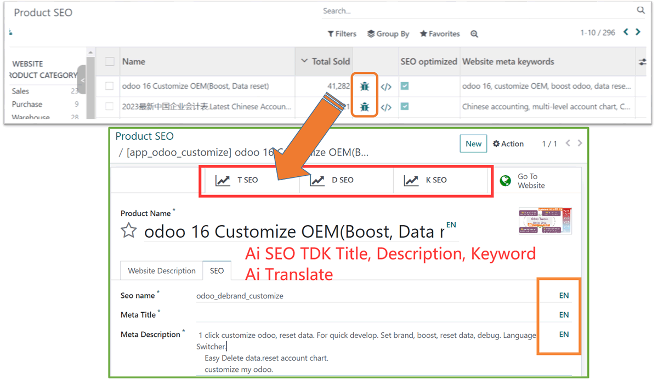The width and height of the screenshot is (658, 380).
Task: Open the Group By dropdown
Action: [x=388, y=34]
